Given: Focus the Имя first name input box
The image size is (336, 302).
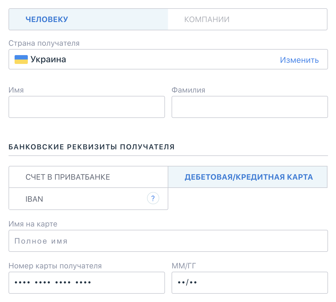Looking at the screenshot, I should click(87, 107).
